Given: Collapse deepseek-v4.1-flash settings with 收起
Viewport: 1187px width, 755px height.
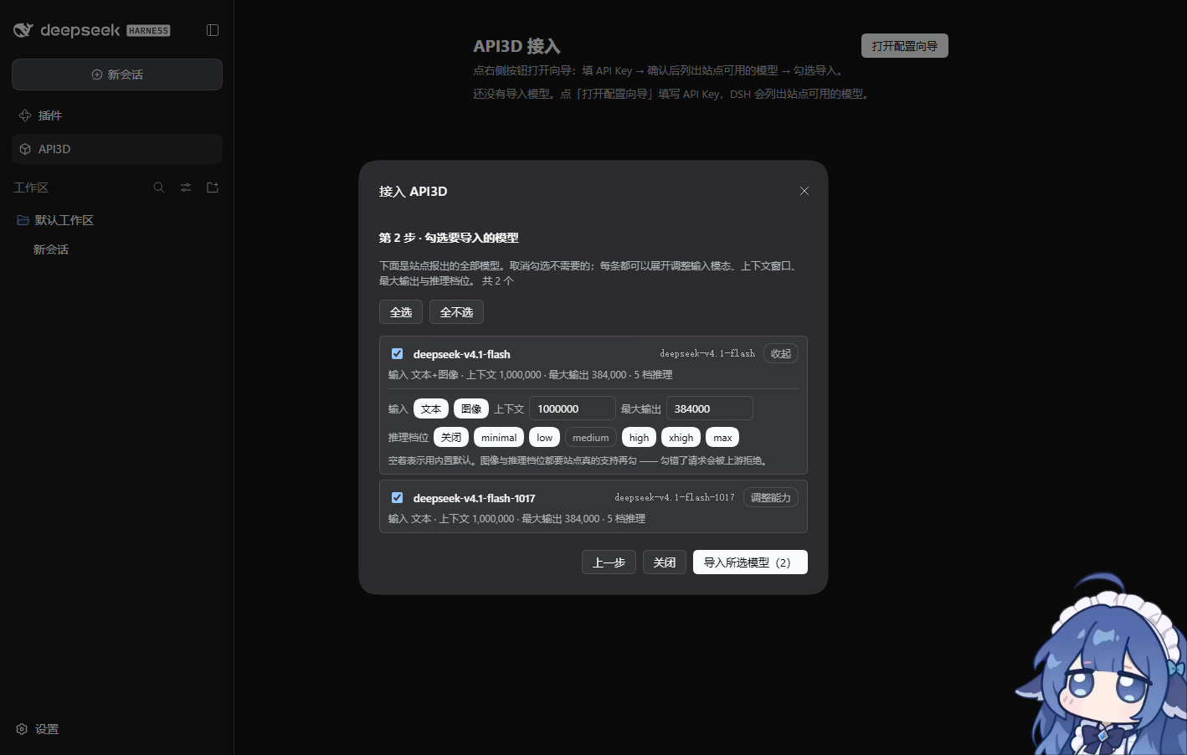Looking at the screenshot, I should (781, 354).
